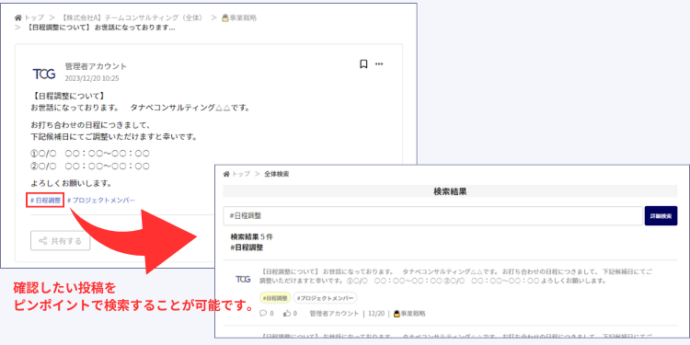Click the 詳細検索 button
Screen dimensions: 690x345
coord(661,215)
